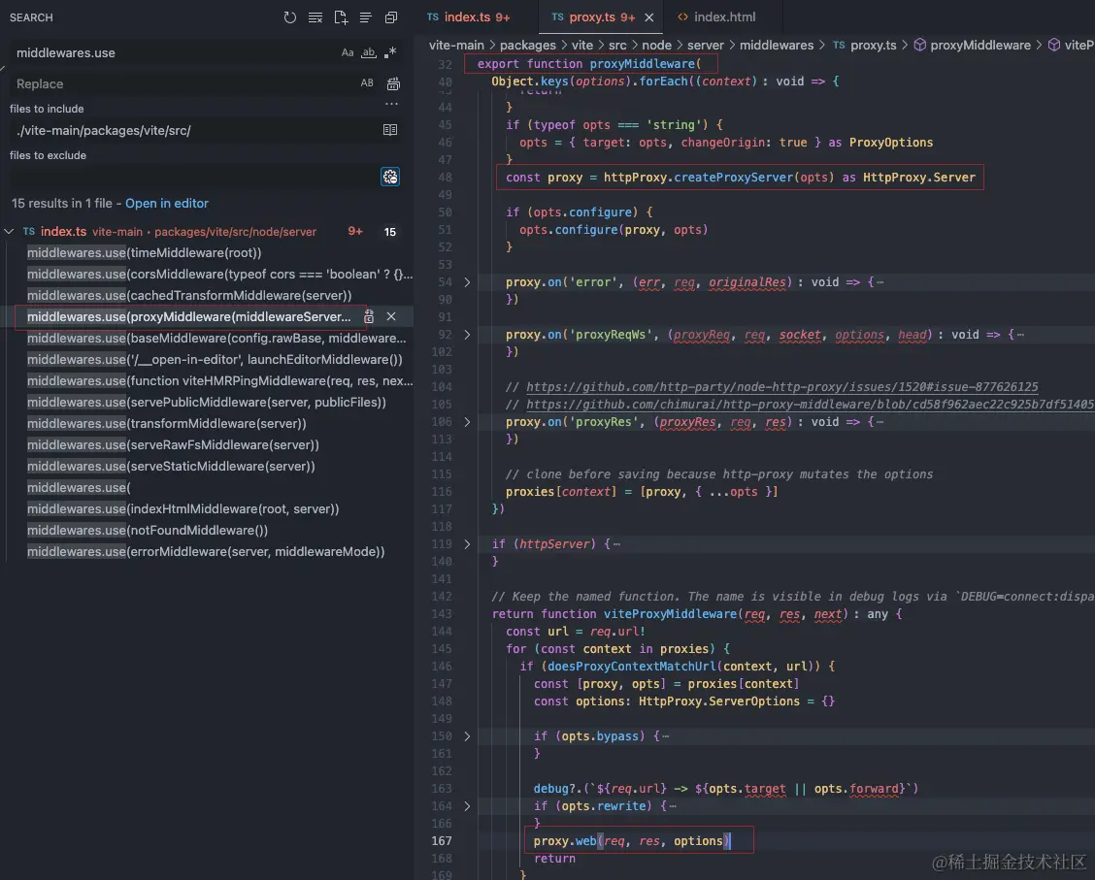Toggle Match Case in search
1095x880 pixels.
tap(348, 53)
